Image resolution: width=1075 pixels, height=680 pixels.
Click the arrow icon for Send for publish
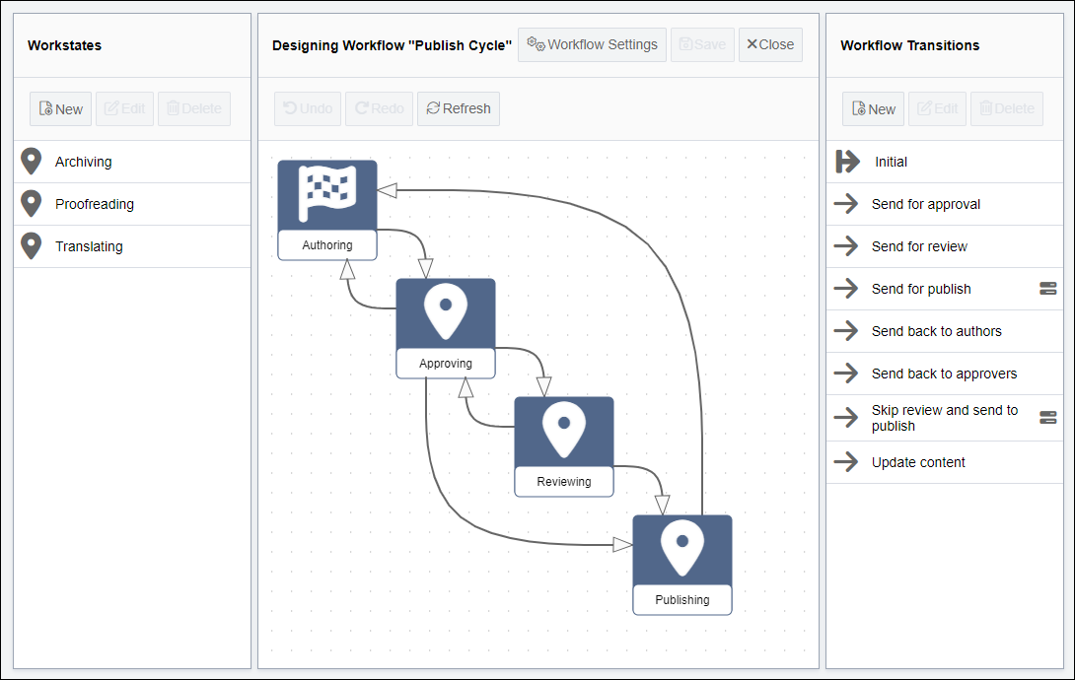tap(846, 289)
